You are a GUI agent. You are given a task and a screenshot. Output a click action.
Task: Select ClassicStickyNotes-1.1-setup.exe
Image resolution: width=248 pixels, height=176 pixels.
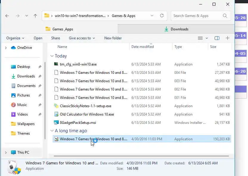142,106
